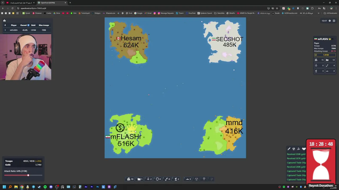This screenshot has height=190, width=339.
Task: Open the Message Requests bookmark
Action: [166, 13]
